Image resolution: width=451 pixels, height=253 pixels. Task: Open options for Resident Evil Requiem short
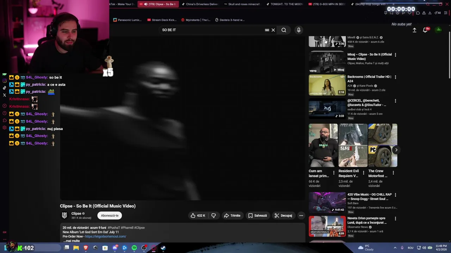364,173
